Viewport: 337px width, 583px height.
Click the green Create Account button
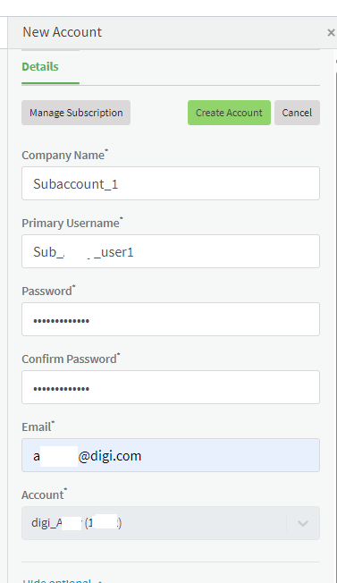pos(229,113)
